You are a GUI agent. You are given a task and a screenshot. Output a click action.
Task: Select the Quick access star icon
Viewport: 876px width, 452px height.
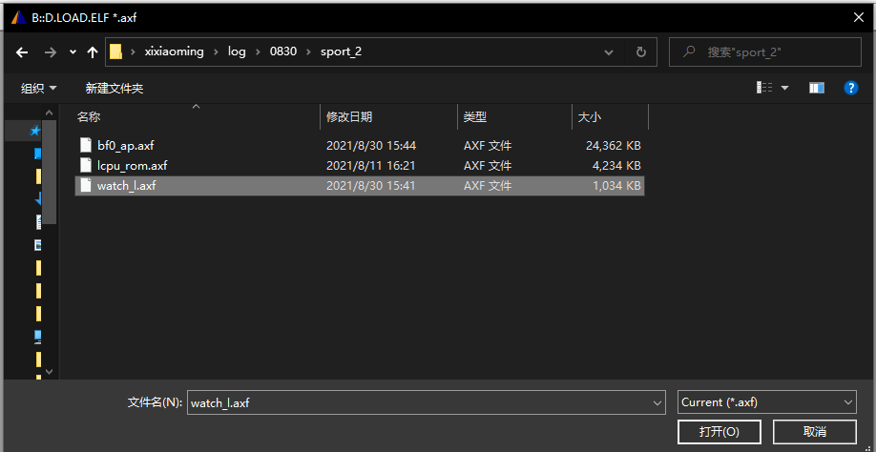[x=36, y=131]
